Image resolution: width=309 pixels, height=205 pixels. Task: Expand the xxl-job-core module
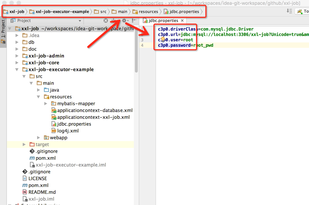point(17,62)
